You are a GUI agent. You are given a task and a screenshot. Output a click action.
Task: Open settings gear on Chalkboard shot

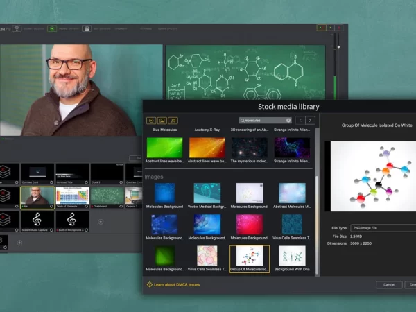[x=121, y=206]
